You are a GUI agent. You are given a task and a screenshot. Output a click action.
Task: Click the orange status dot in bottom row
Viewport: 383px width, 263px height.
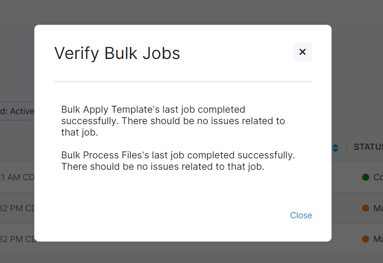pos(366,239)
